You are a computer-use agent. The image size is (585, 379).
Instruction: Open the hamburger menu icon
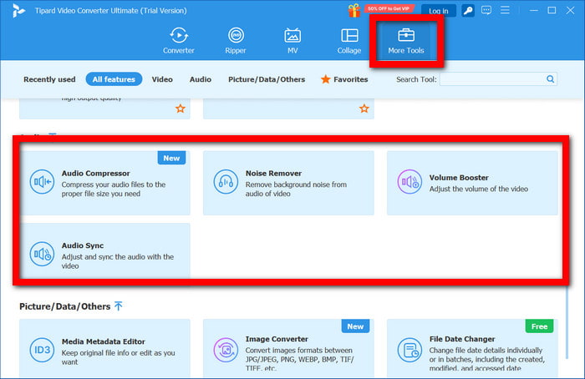pyautogui.click(x=505, y=10)
